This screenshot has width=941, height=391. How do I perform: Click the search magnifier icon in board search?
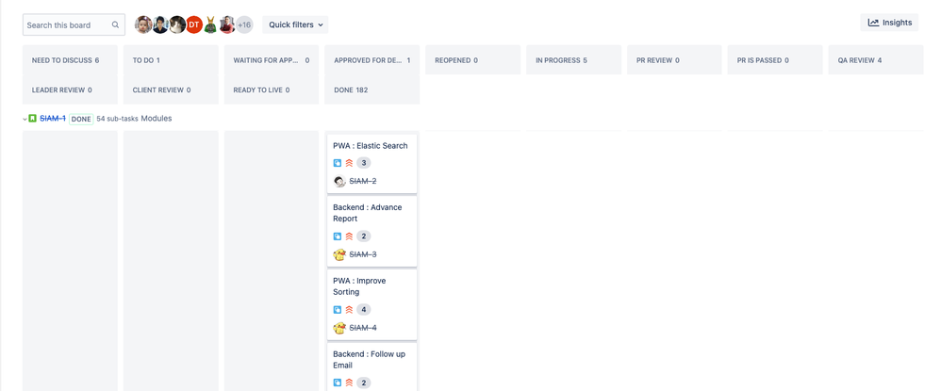[115, 25]
